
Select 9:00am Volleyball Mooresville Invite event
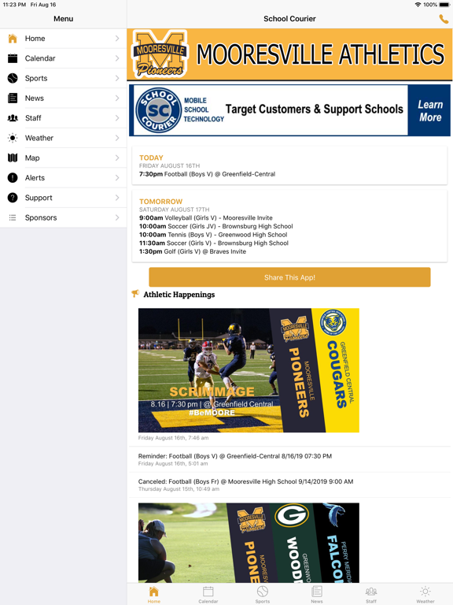tap(206, 218)
